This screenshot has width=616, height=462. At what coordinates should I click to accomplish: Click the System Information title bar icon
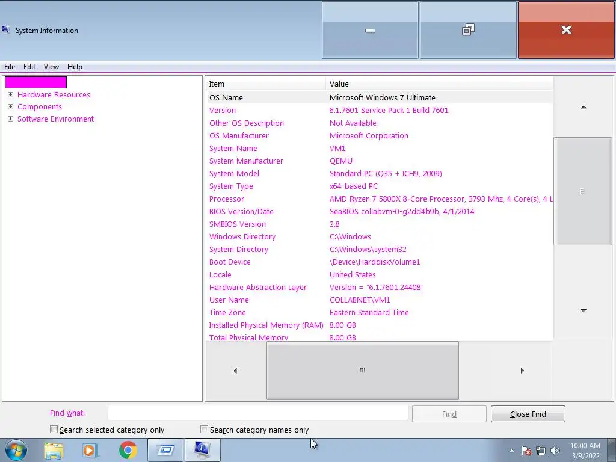pos(5,30)
